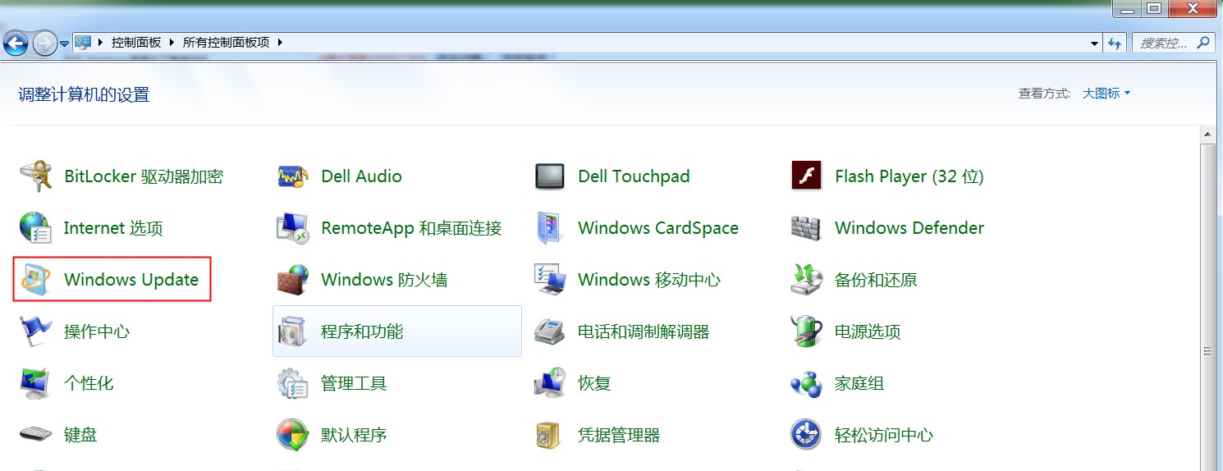The image size is (1223, 471).
Task: Click the 程序和功能 icon
Action: tap(293, 332)
